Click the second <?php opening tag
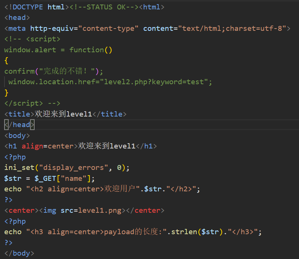The width and height of the screenshot is (299, 259). pyautogui.click(x=15, y=221)
